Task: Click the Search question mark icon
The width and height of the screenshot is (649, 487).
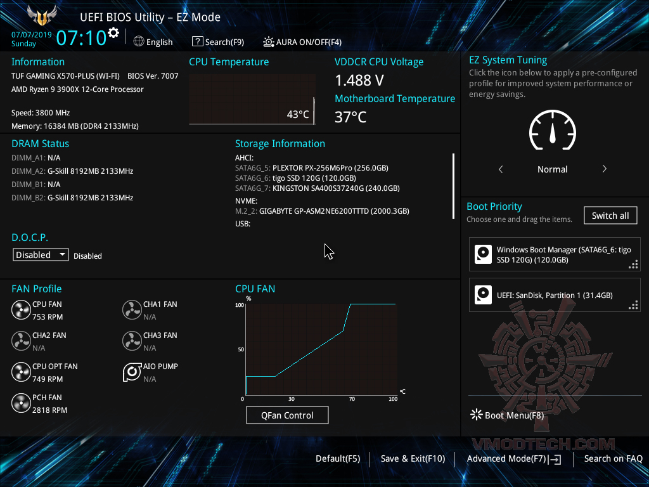Action: coord(198,41)
